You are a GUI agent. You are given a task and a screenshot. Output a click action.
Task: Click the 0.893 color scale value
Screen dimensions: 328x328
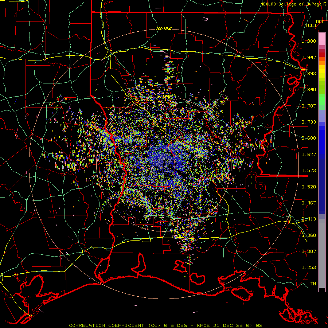[309, 73]
